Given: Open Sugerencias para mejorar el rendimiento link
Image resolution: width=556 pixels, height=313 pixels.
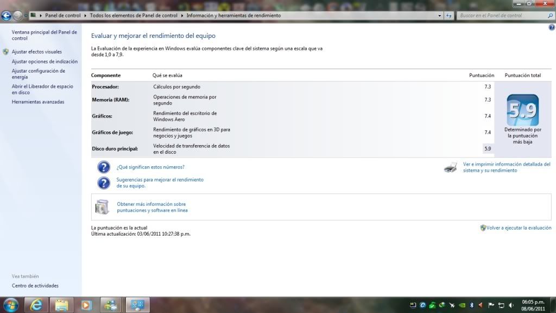Looking at the screenshot, I should (160, 182).
